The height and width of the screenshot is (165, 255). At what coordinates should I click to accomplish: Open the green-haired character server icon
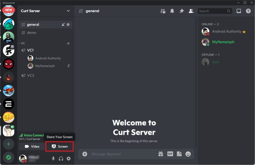pos(8,24)
